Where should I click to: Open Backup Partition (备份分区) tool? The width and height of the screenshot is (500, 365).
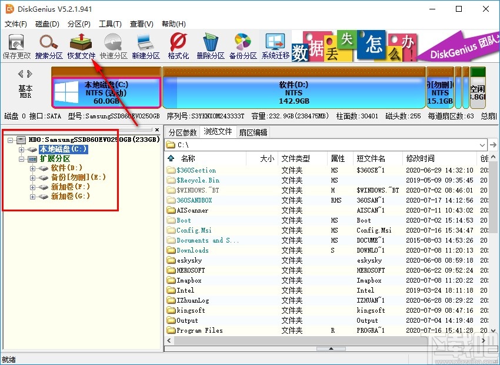coord(243,47)
